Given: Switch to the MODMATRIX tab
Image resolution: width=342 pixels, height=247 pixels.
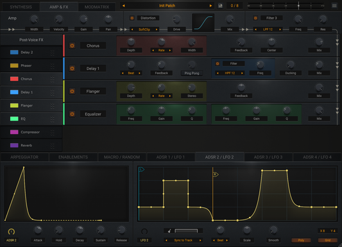Looking at the screenshot, I should click(x=97, y=7).
